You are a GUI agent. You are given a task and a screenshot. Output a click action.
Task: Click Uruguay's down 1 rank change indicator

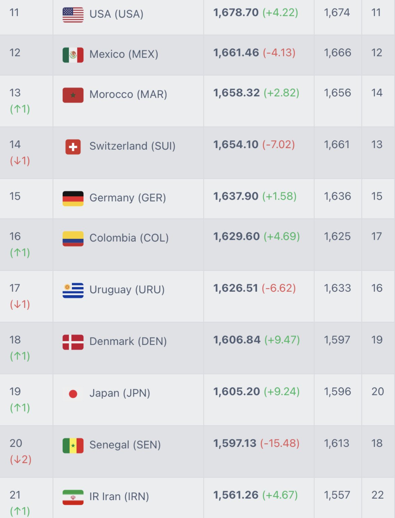pos(20,305)
